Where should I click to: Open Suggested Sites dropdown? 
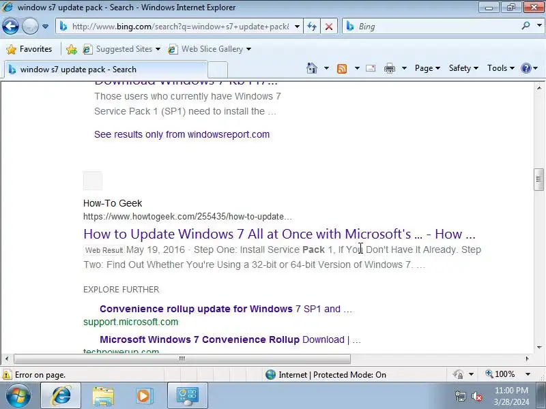122,49
